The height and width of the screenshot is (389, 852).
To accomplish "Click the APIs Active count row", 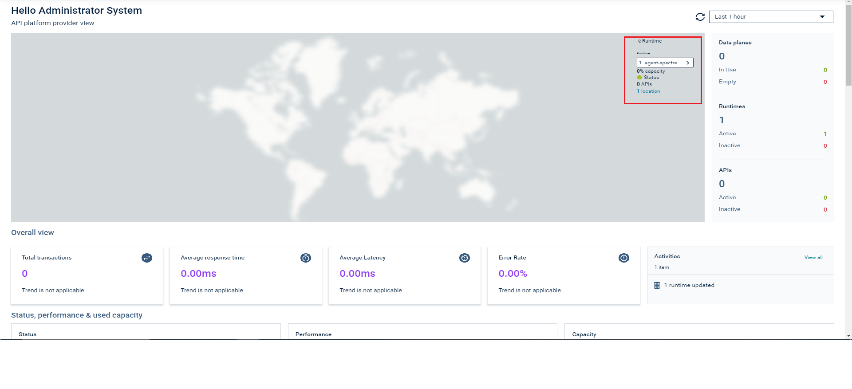I will pos(773,197).
